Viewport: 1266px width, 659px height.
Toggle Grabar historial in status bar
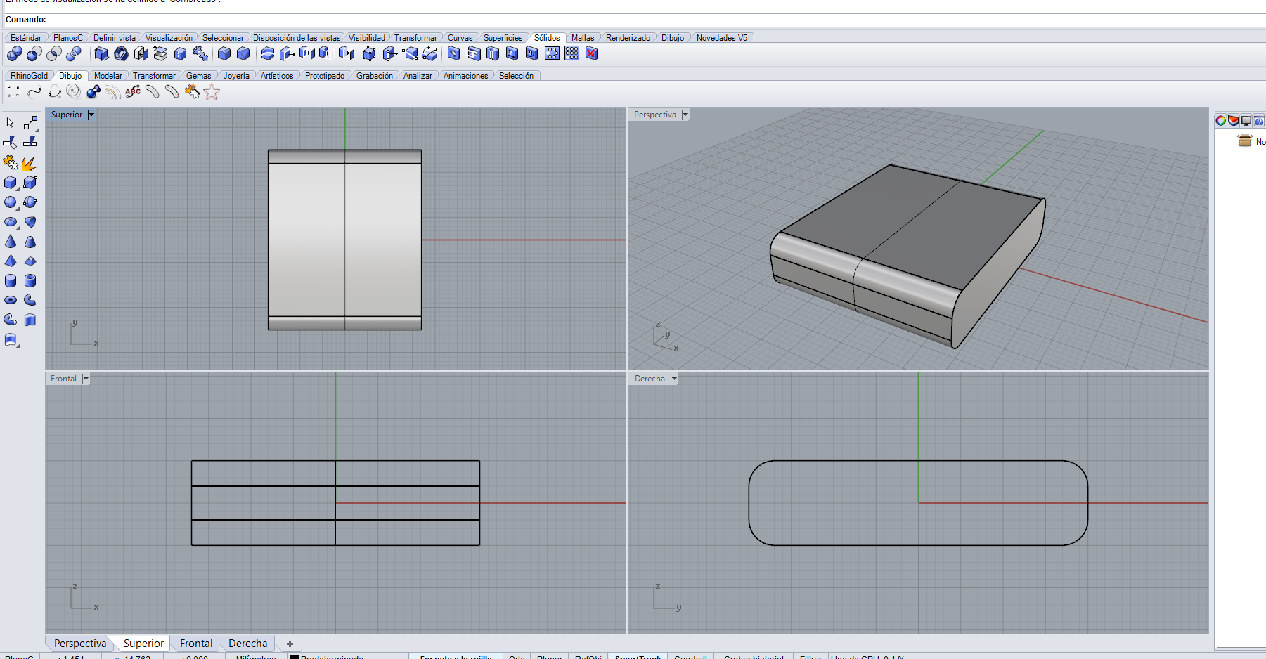(754, 657)
